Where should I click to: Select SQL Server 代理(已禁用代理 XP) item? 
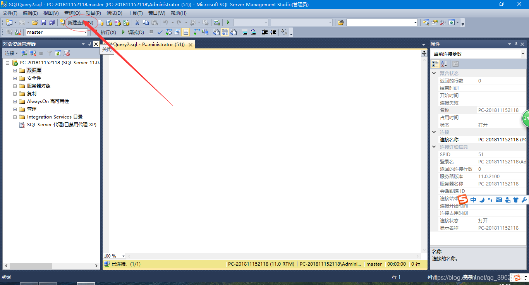click(x=62, y=125)
